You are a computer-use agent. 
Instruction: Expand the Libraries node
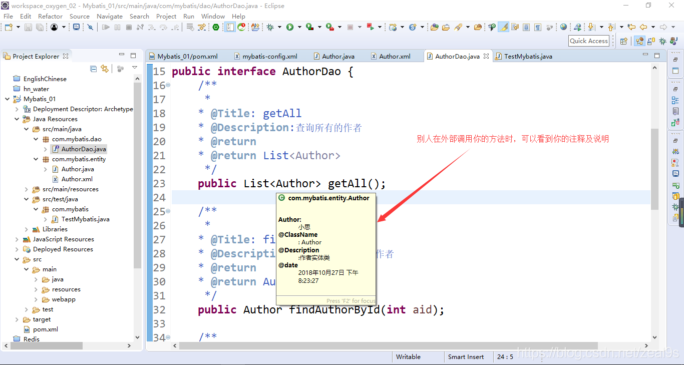tap(27, 229)
